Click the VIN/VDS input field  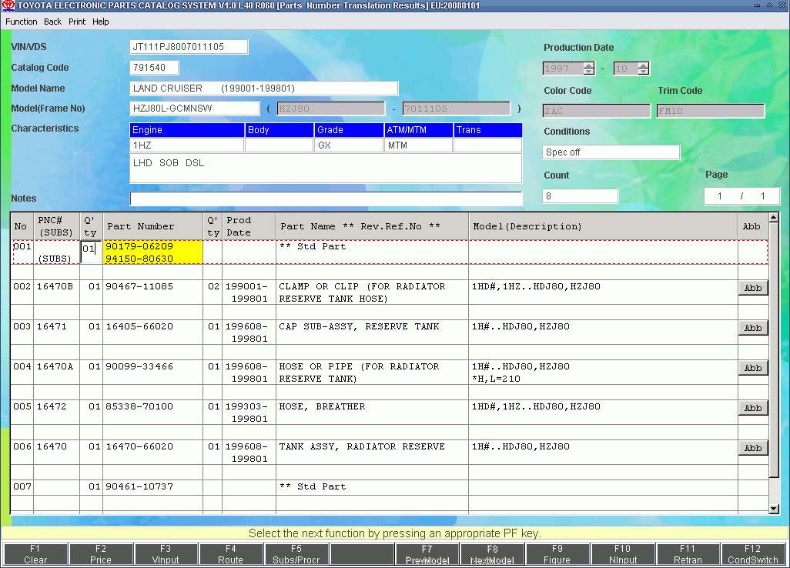tap(189, 47)
